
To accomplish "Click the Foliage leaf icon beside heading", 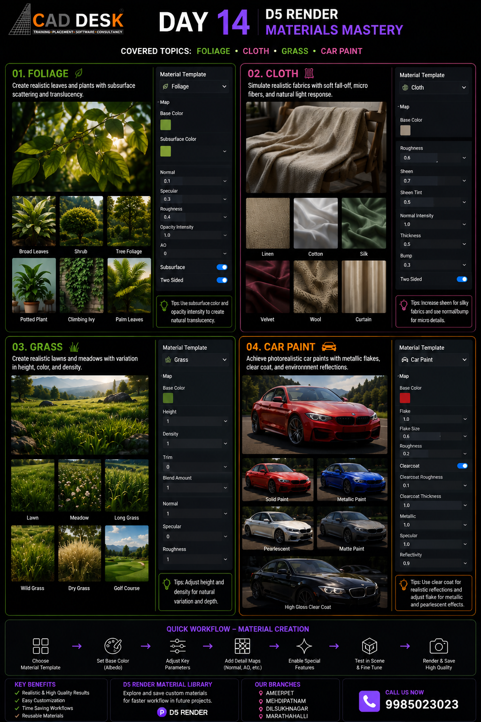I will [79, 73].
